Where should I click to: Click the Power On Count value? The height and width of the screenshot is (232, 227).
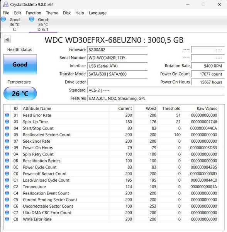pos(208,74)
